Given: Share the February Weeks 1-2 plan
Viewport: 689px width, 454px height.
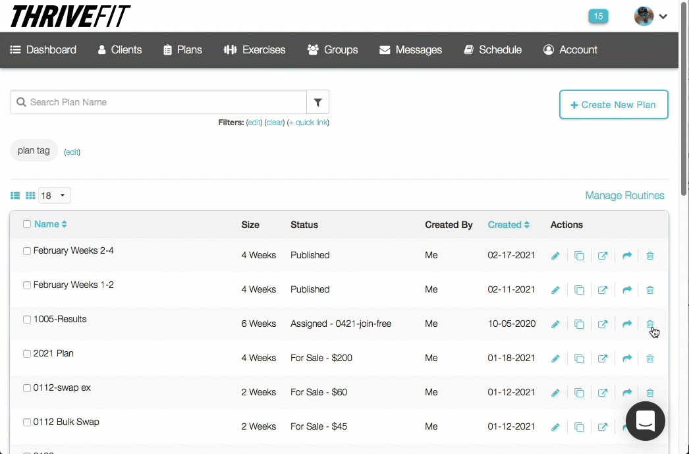Looking at the screenshot, I should point(627,290).
